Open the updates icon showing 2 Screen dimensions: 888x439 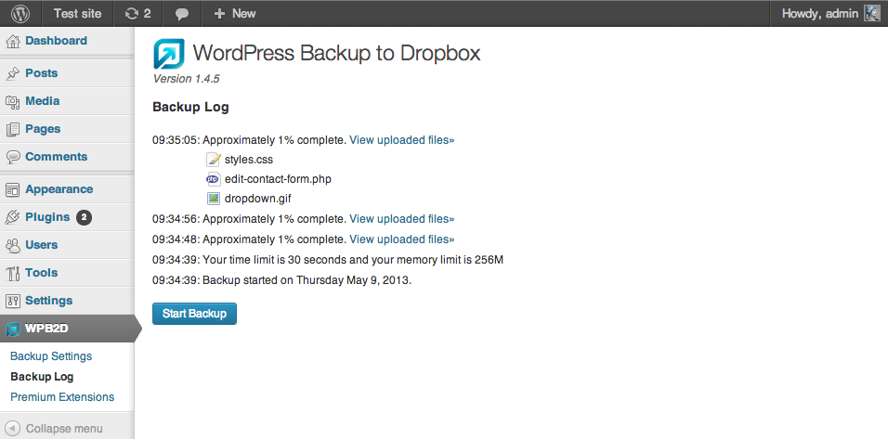(137, 13)
